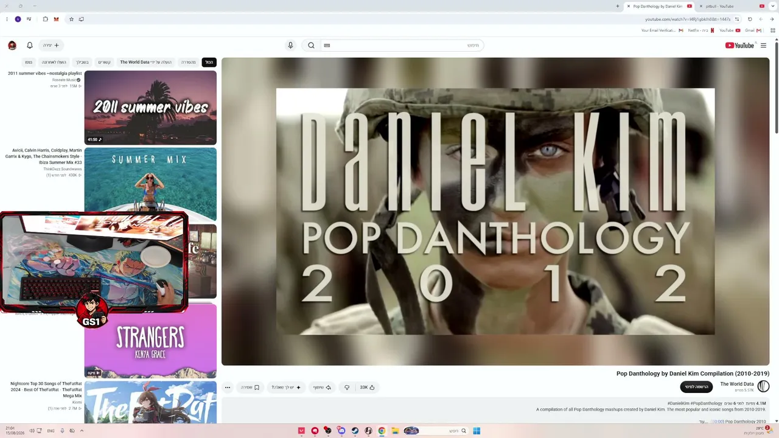Open Chrome from the taskbar
Screen dimensions: 779x438
(x=382, y=431)
